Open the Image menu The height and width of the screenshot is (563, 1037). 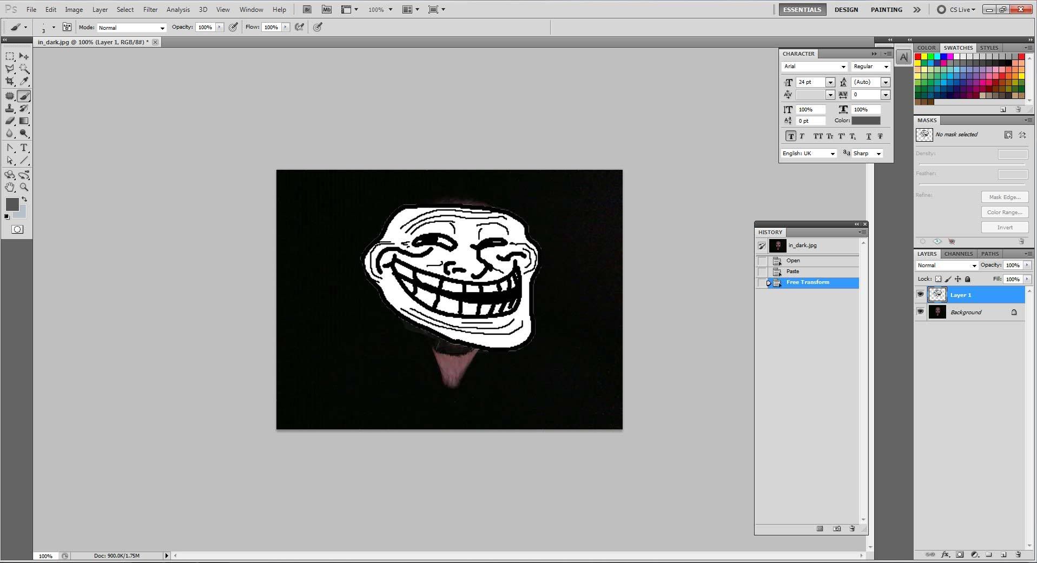pyautogui.click(x=74, y=10)
